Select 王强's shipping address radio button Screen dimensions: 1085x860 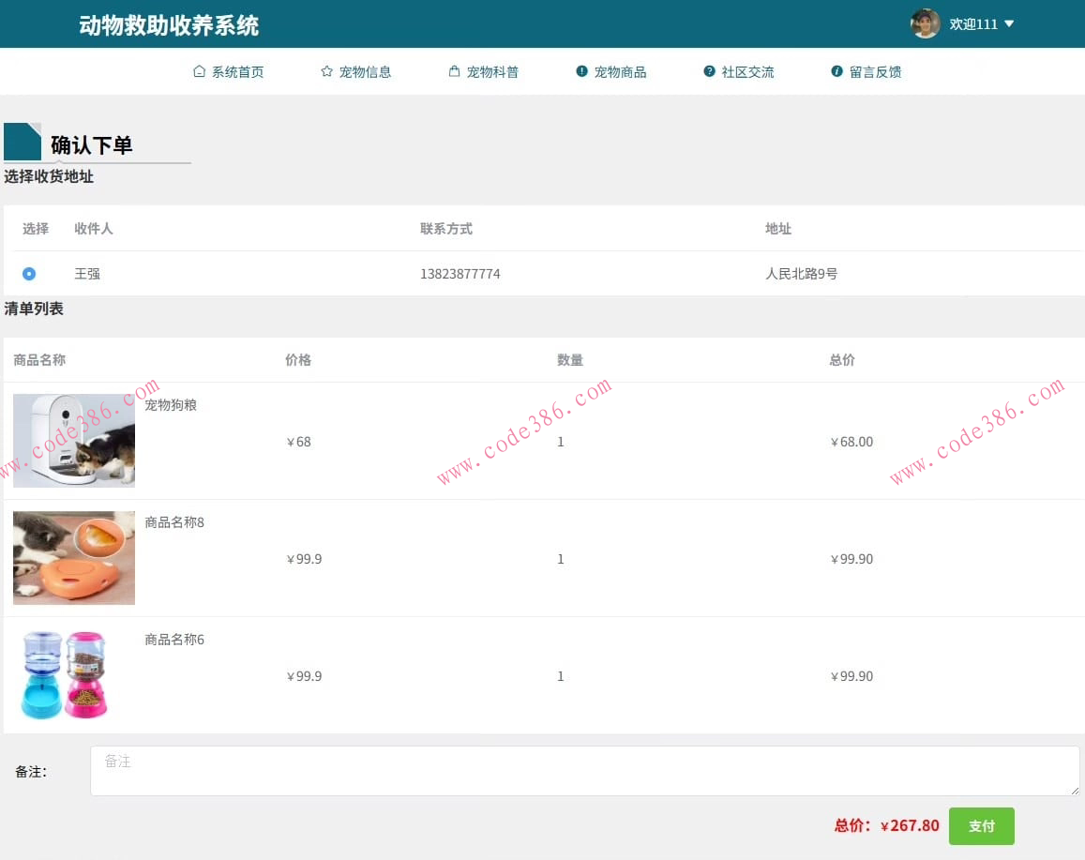pos(29,273)
